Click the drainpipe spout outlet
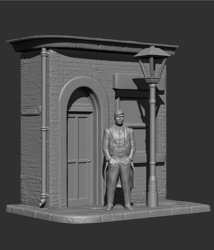 (42, 203)
